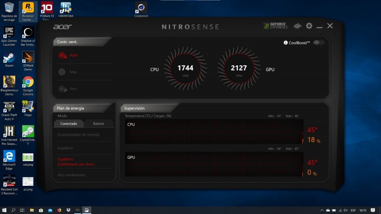
Task: Open the 16:15 taskbar clock
Action: pyautogui.click(x=363, y=210)
